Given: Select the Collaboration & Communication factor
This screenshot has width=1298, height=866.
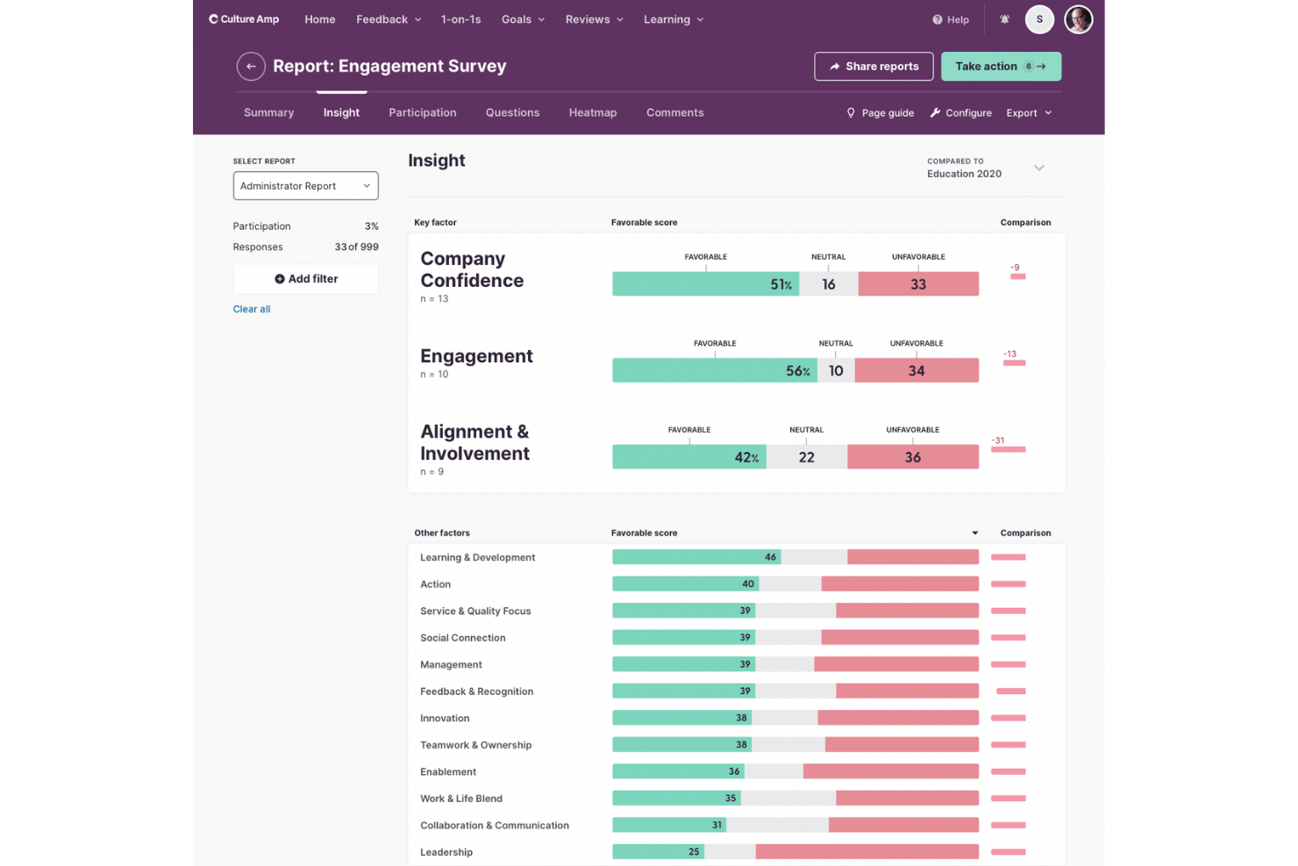Looking at the screenshot, I should 495,826.
